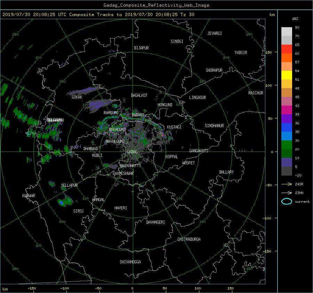Click the CHITRADURGA city label

[189, 239]
